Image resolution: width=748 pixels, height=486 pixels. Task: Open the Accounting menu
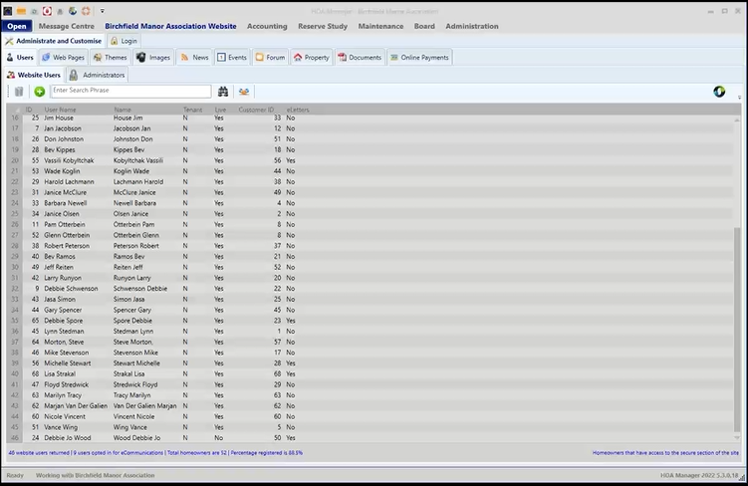tap(267, 26)
